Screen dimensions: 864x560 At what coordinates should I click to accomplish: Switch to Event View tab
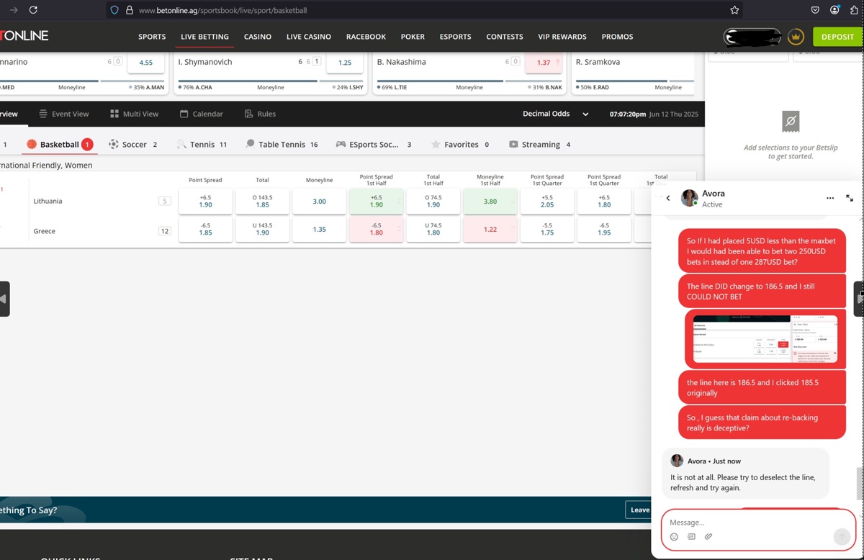coord(64,114)
